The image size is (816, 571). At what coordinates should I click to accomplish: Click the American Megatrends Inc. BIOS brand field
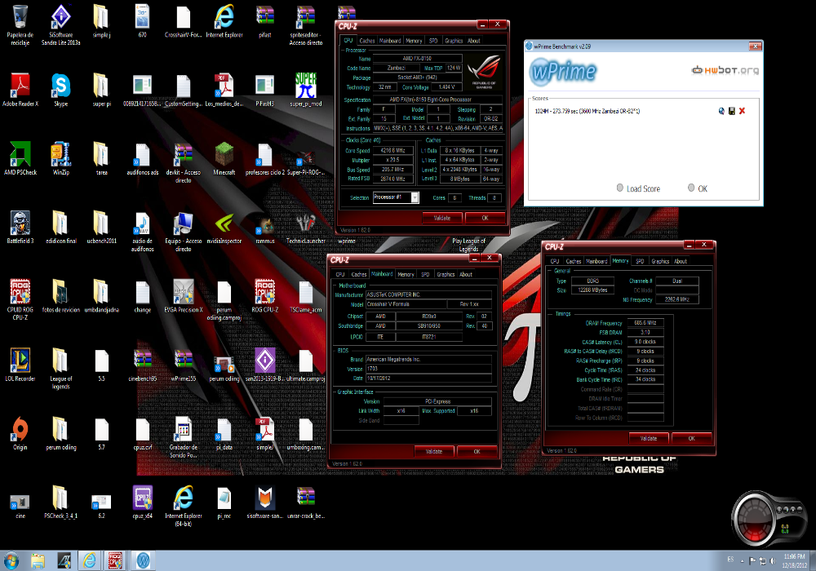click(428, 359)
